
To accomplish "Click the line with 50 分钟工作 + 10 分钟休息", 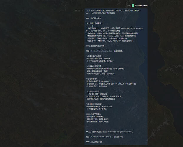I will [x=111, y=84].
